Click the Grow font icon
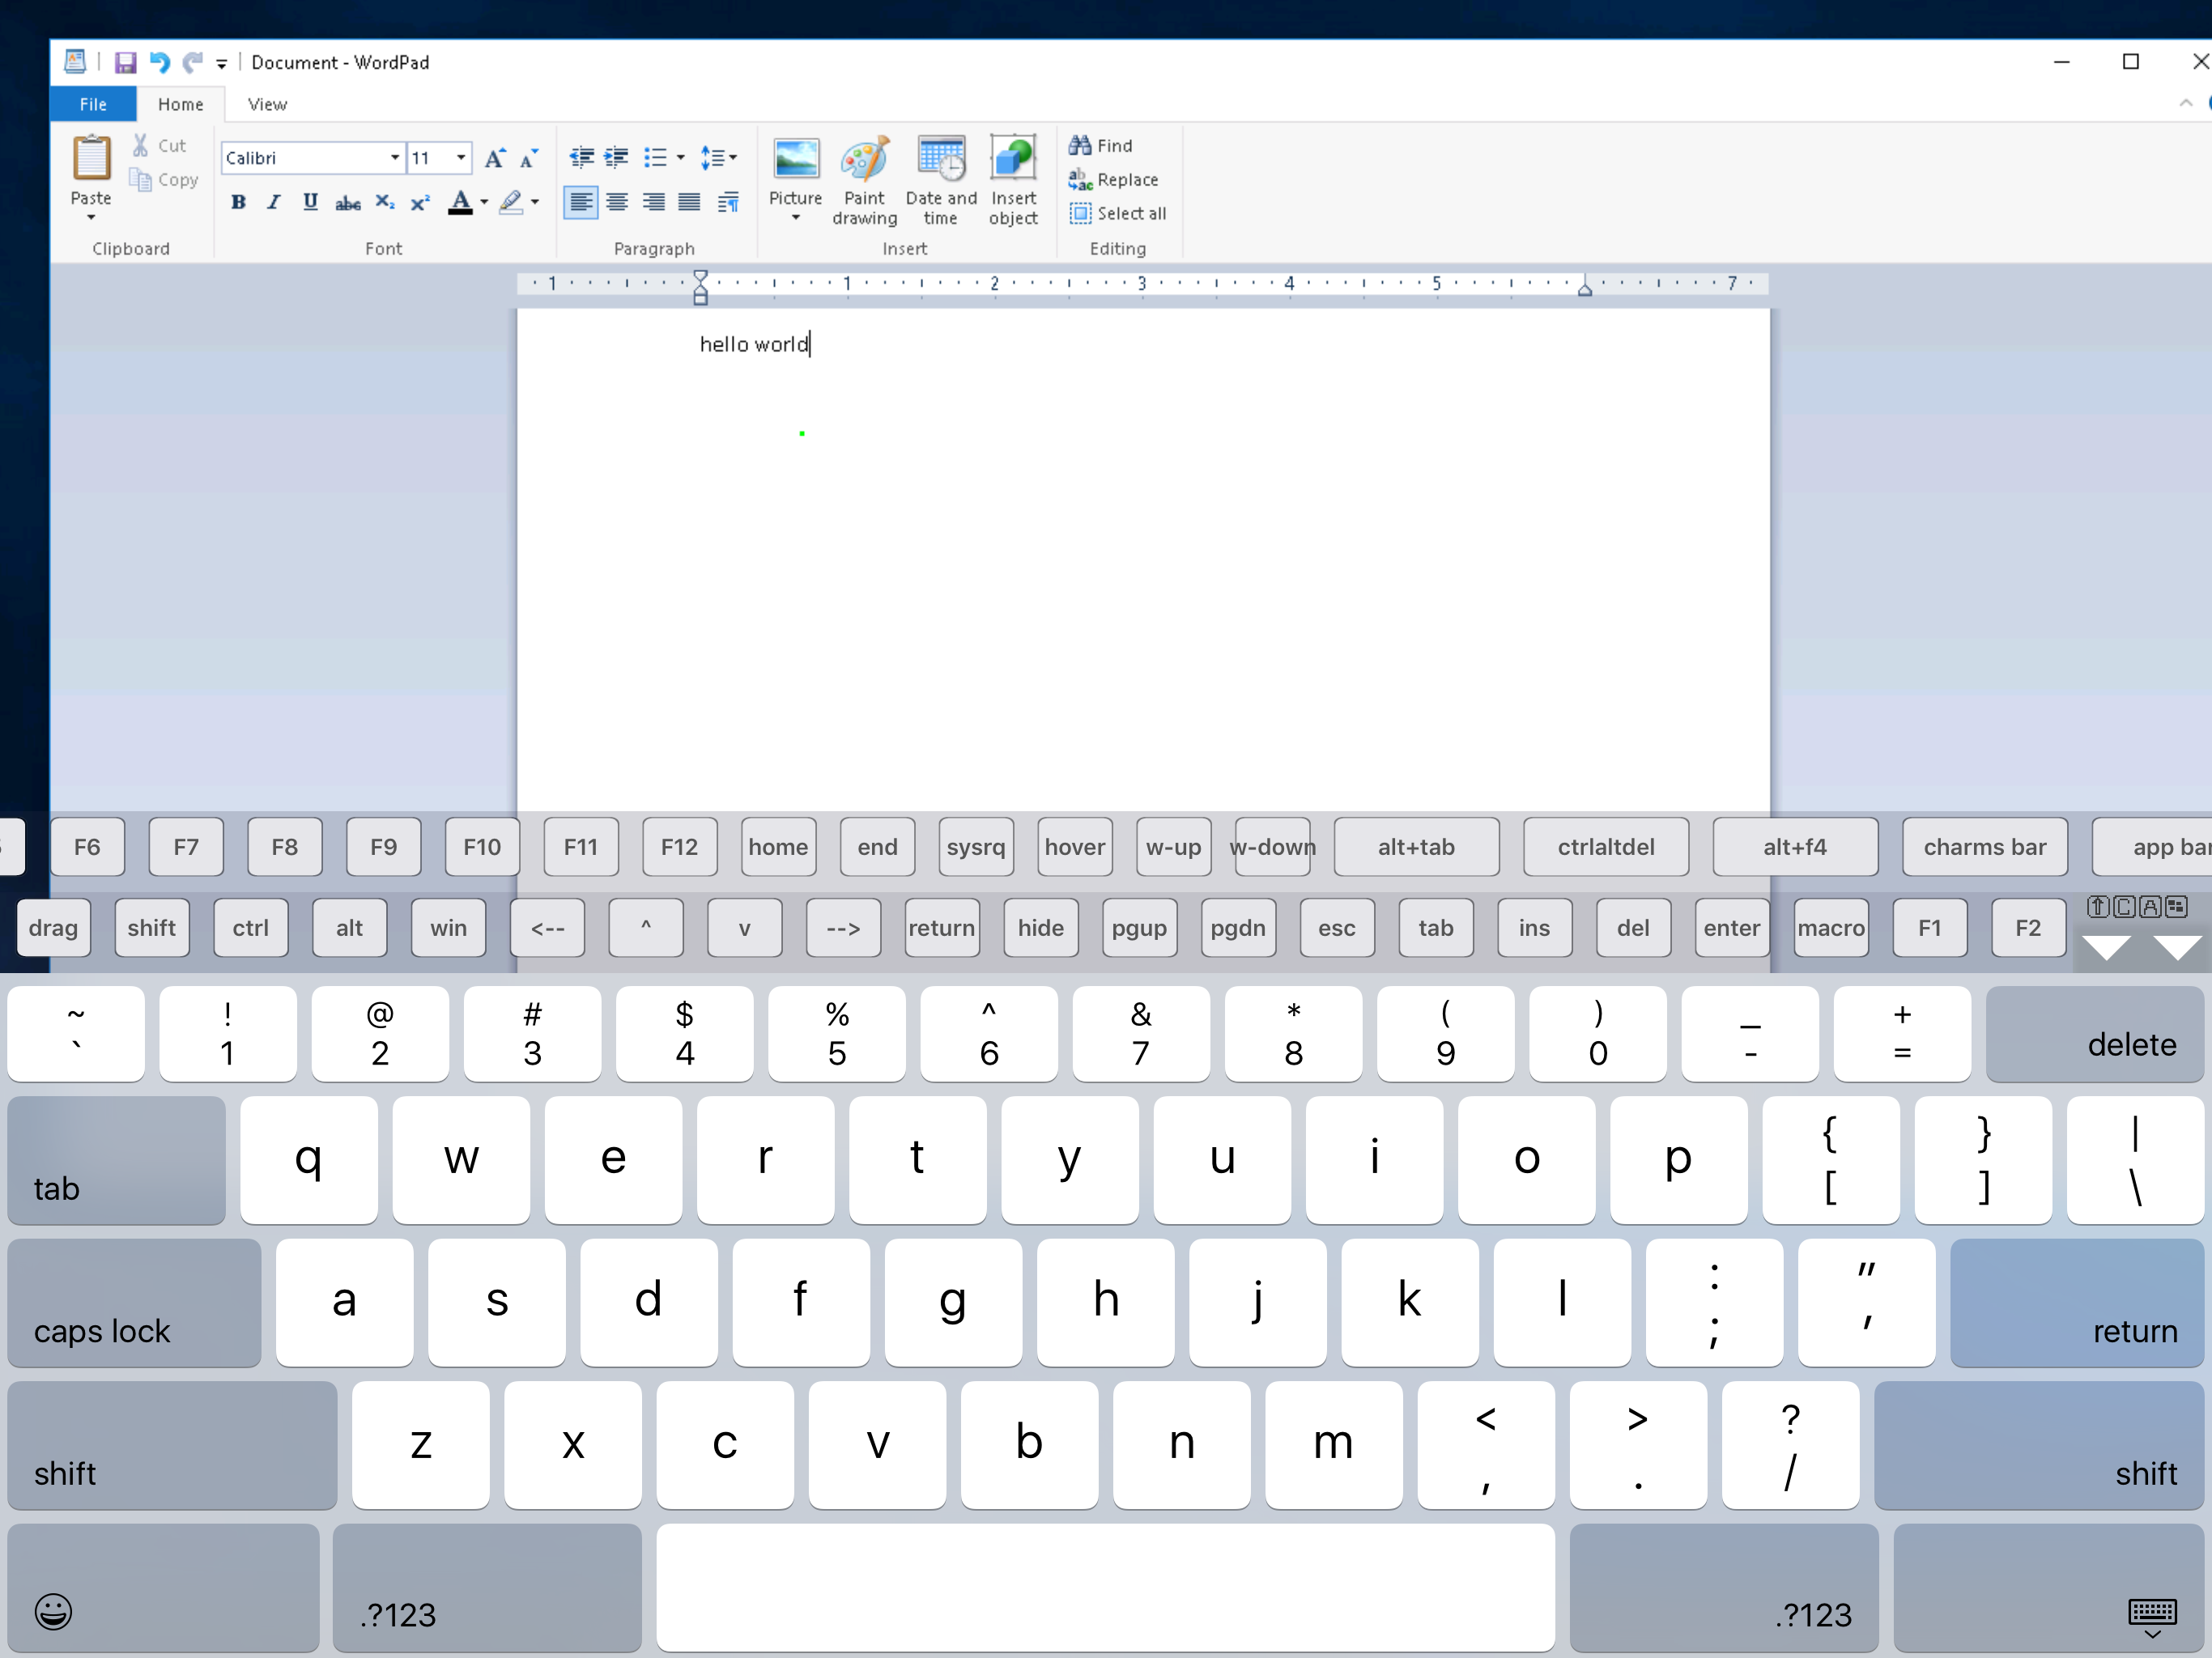The width and height of the screenshot is (2212, 1658). [x=494, y=158]
